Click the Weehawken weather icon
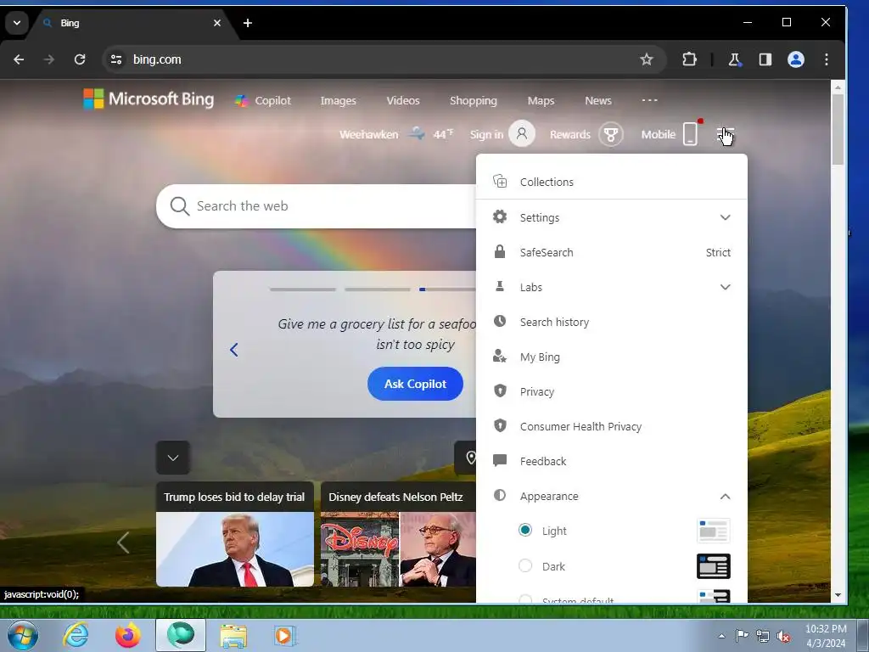 (418, 133)
